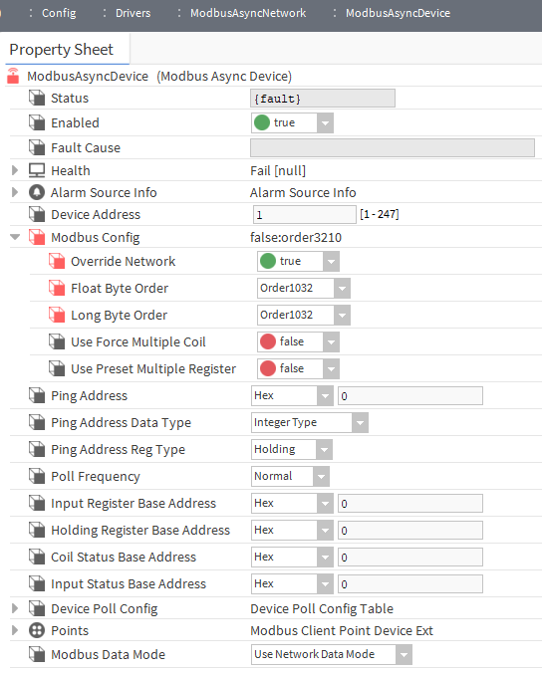
Task: Toggle Use Force Multiple Coil false selector
Action: pos(298,341)
